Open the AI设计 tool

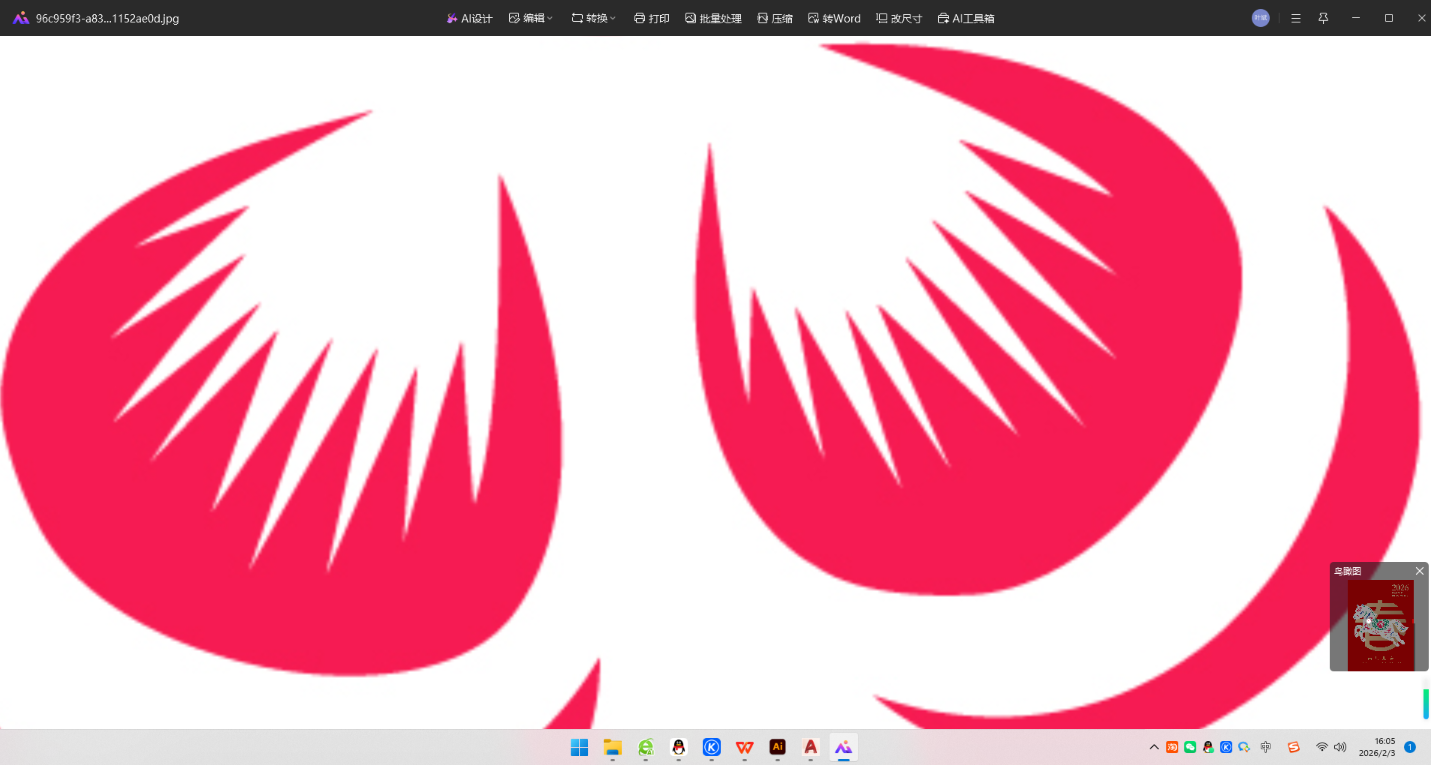[x=469, y=18]
